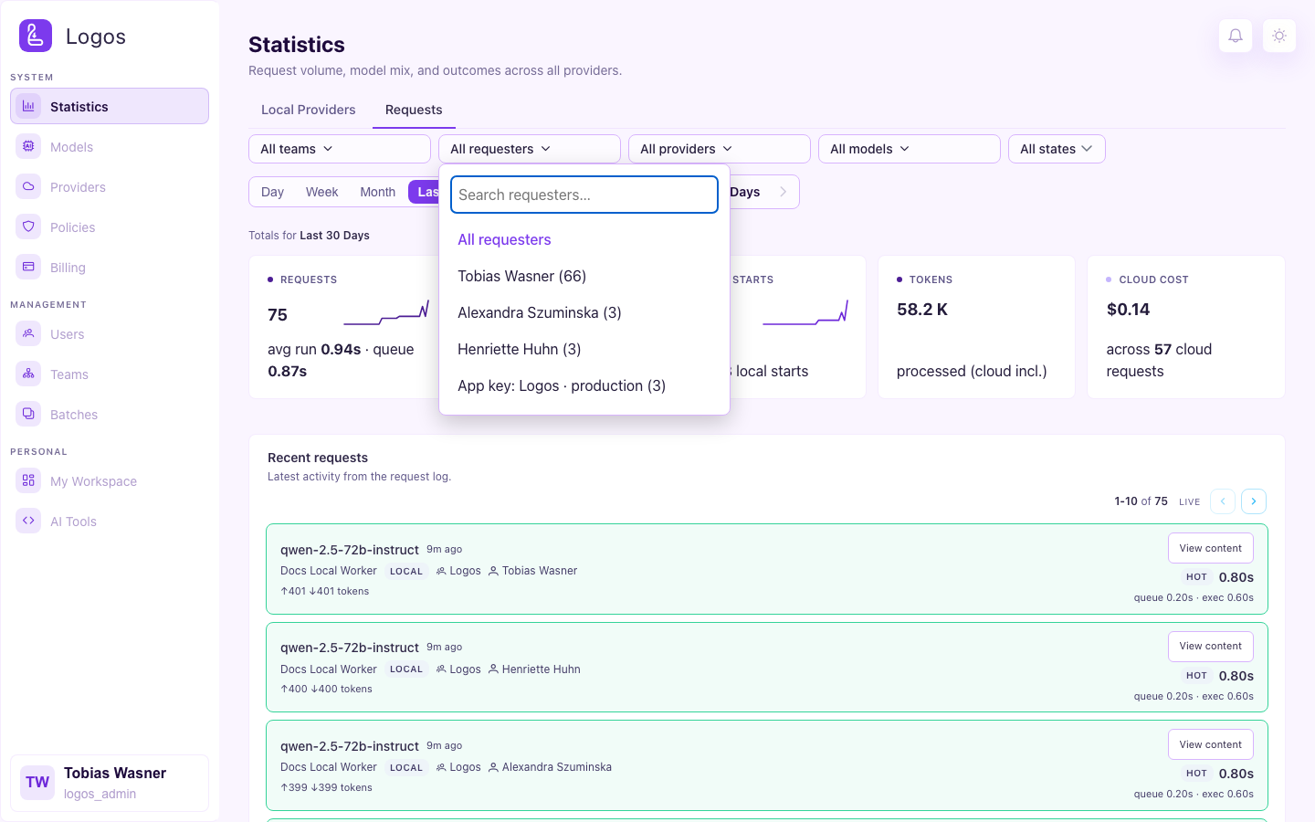Screen dimensions: 1315x822
Task: Open AI Tools from the sidebar
Action: (110, 521)
